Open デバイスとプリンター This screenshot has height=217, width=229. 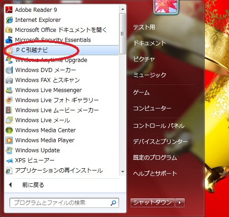tap(160, 142)
